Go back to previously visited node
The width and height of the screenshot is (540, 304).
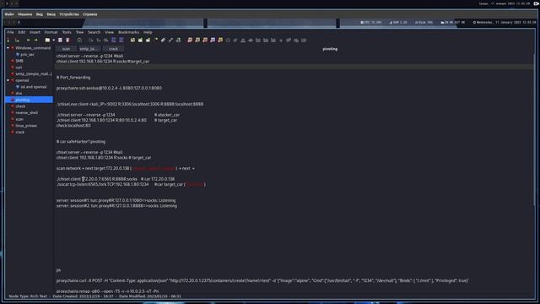point(28,40)
